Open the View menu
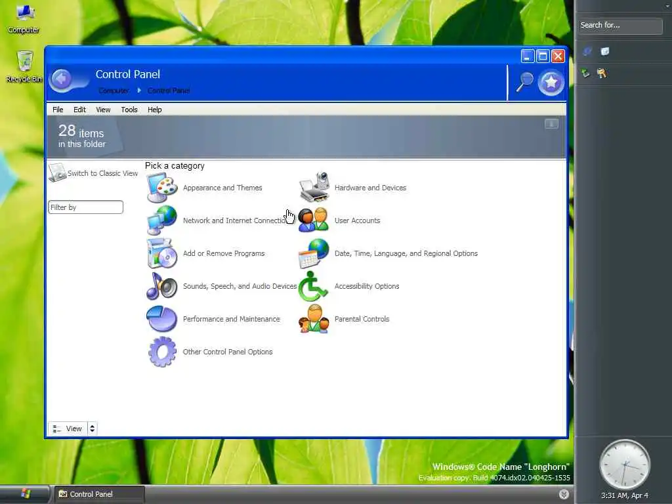Screen dimensions: 672x504 (103, 110)
